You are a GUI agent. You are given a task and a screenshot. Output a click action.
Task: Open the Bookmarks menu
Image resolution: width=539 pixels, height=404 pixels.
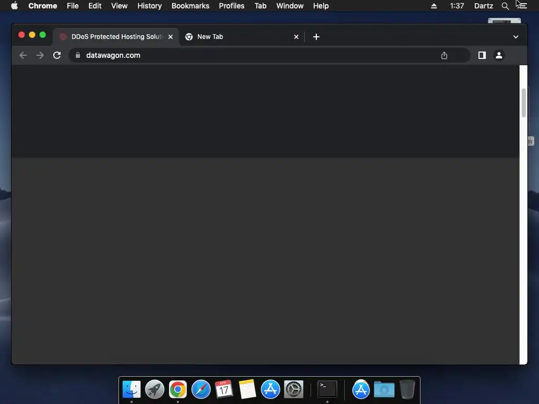click(191, 6)
